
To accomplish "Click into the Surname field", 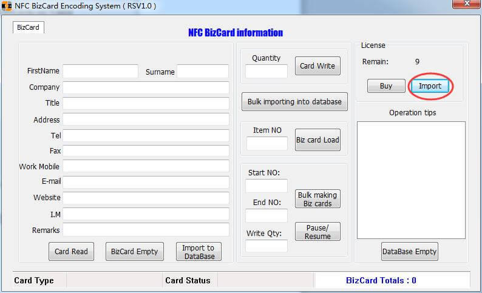I will pos(203,71).
